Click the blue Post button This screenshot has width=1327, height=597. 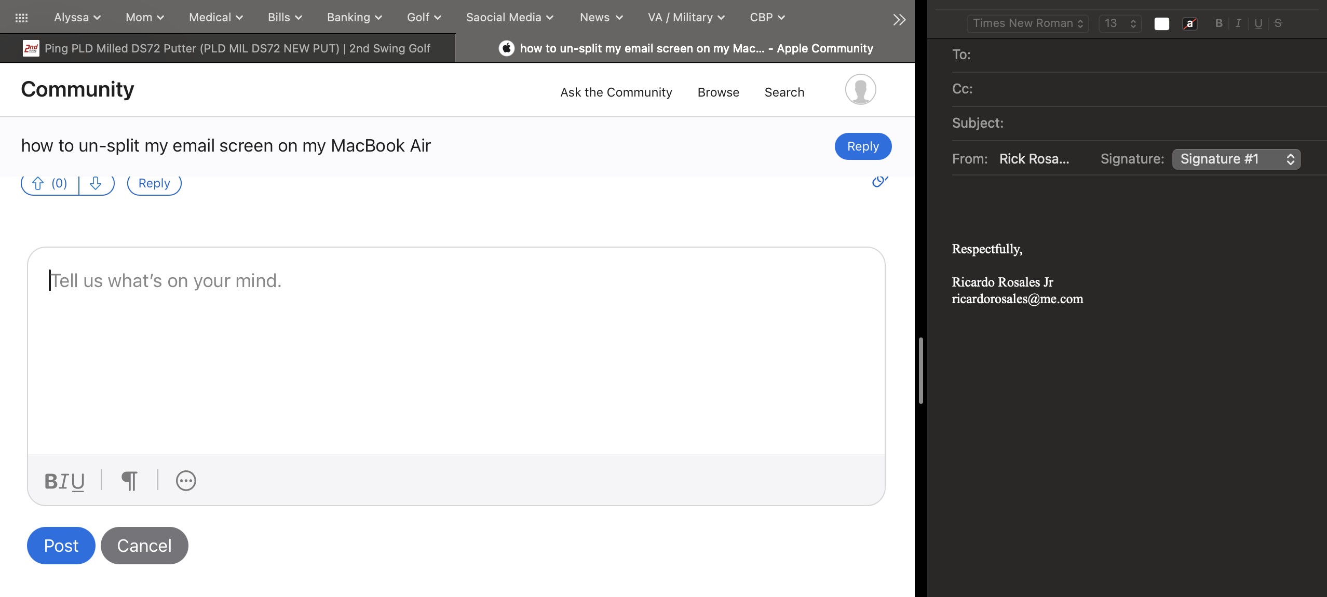point(61,546)
